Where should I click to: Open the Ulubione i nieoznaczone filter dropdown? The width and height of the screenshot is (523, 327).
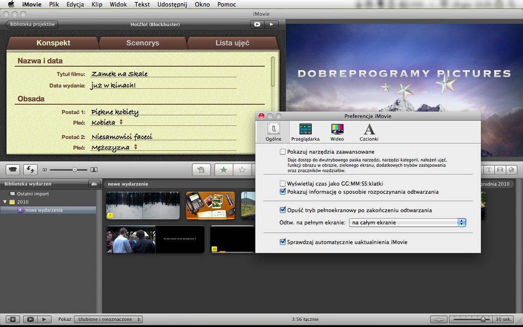point(108,319)
